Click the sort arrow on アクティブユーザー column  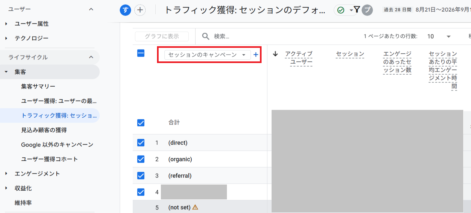[x=275, y=54]
